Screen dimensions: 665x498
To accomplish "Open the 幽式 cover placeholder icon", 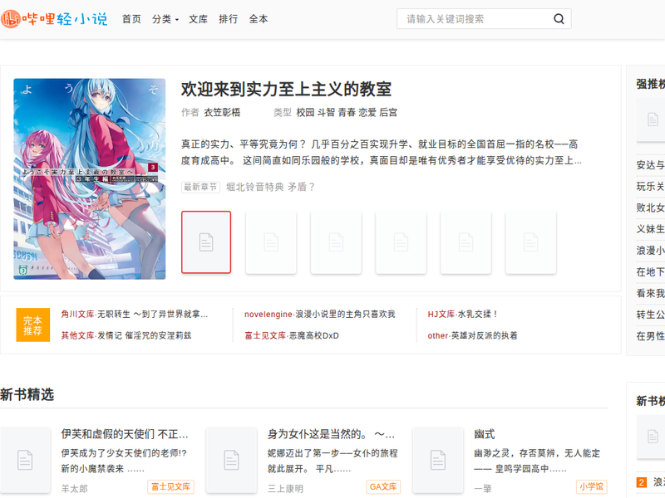I will coord(437,460).
